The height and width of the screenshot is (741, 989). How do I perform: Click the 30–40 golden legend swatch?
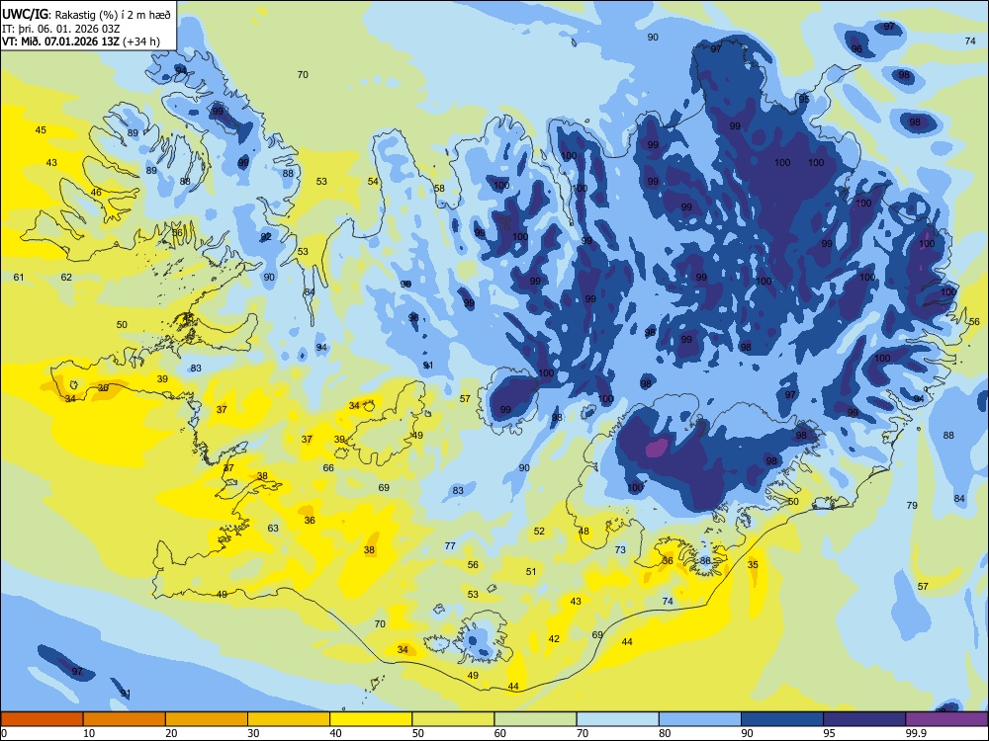289,719
